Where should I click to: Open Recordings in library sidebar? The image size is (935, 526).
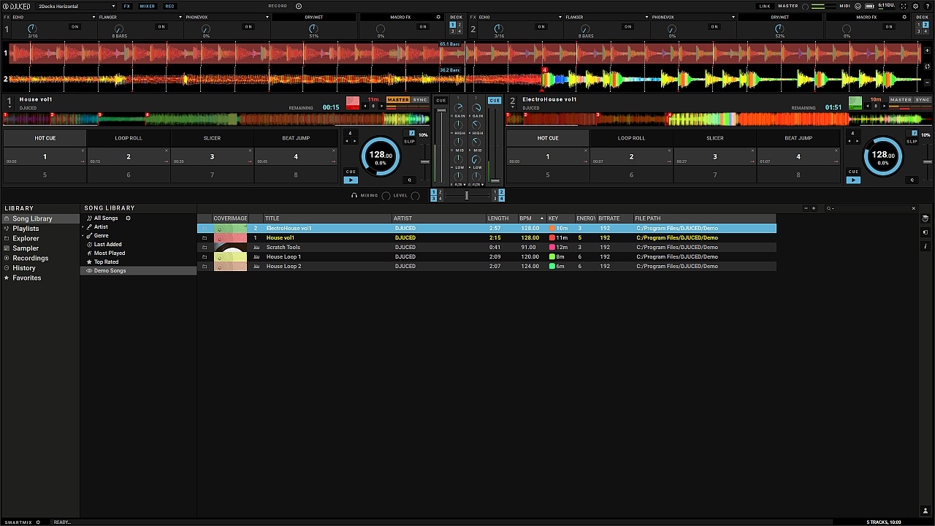[30, 258]
